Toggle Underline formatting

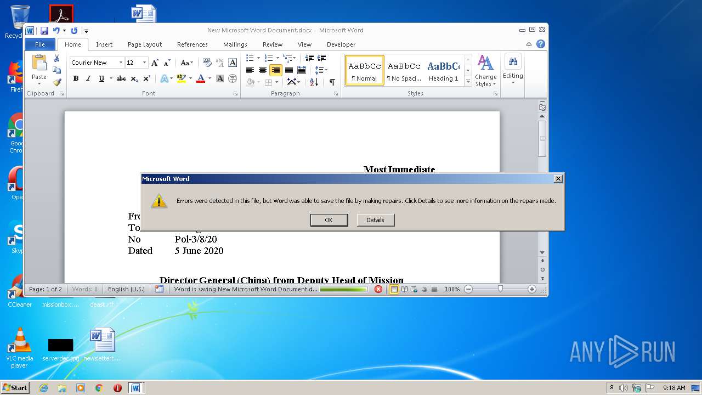point(101,78)
